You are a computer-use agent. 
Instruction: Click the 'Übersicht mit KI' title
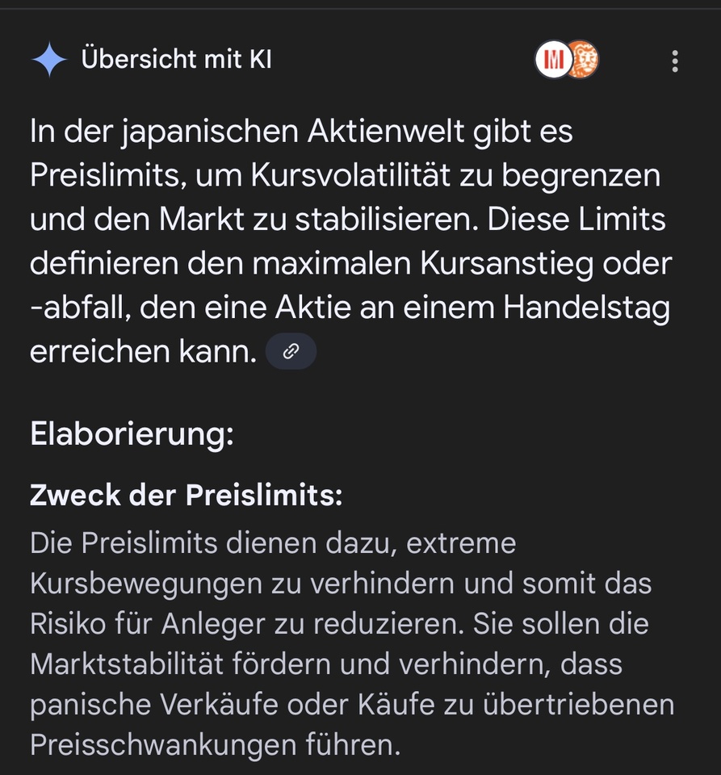pyautogui.click(x=177, y=59)
